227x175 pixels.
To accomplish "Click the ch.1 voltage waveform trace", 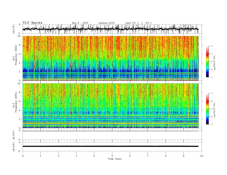I will pos(110,29).
